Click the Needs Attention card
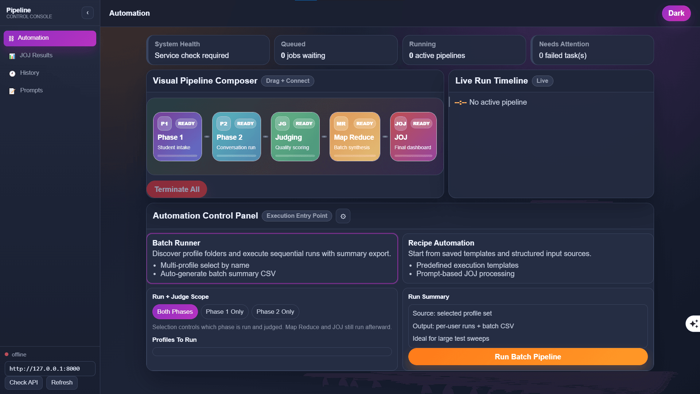Screen dimensions: 700x394 pyautogui.click(x=592, y=50)
